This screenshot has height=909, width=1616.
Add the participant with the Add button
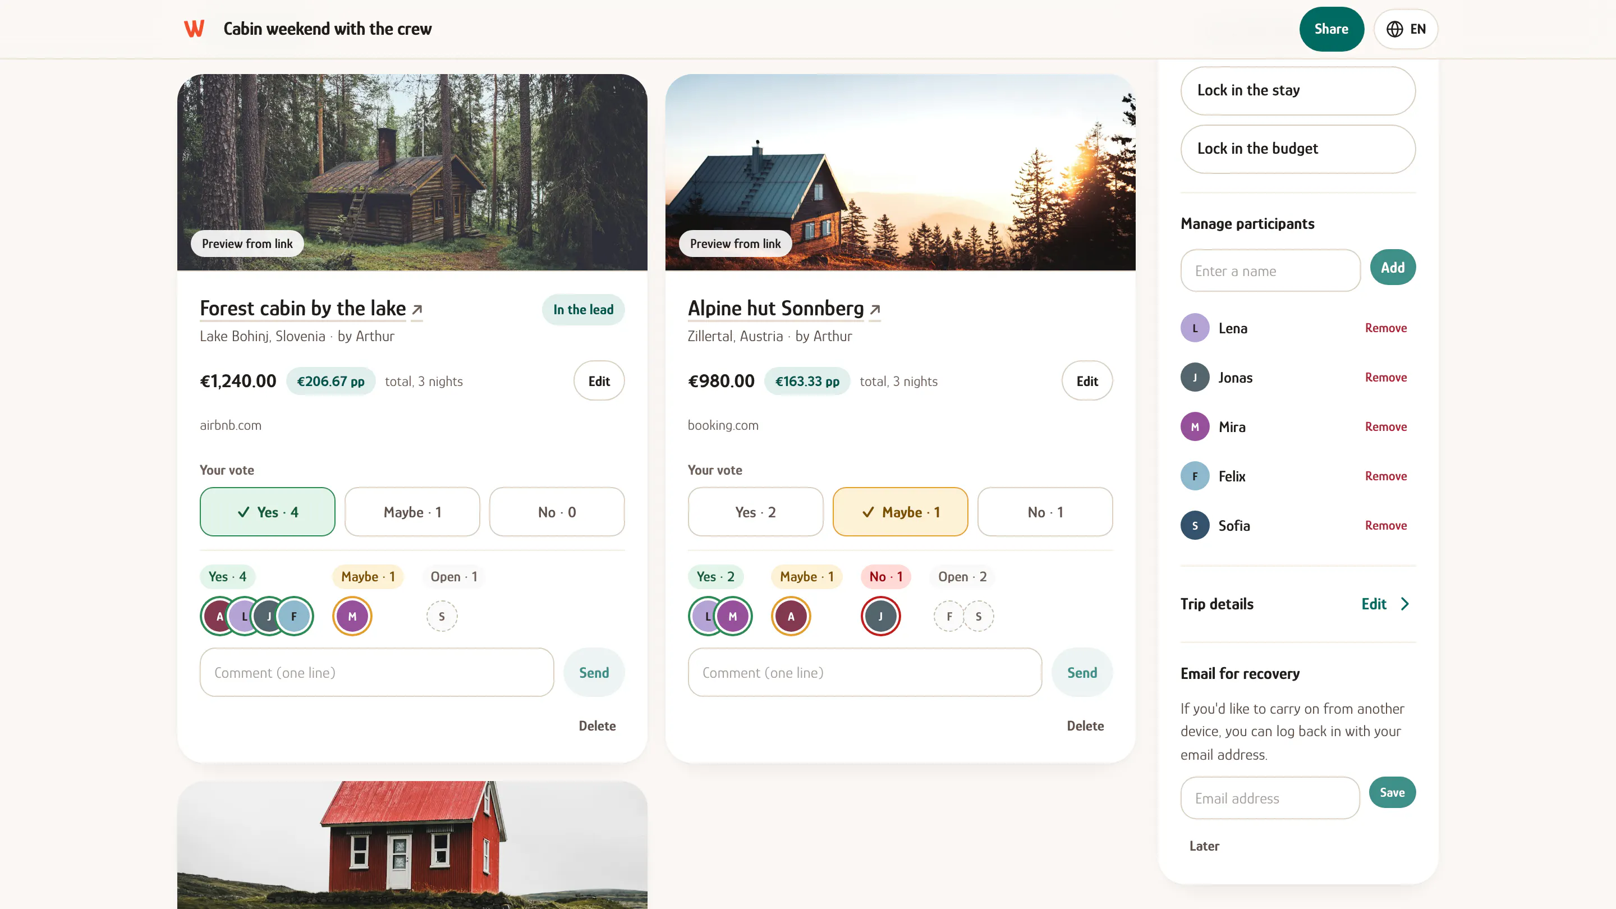tap(1393, 268)
